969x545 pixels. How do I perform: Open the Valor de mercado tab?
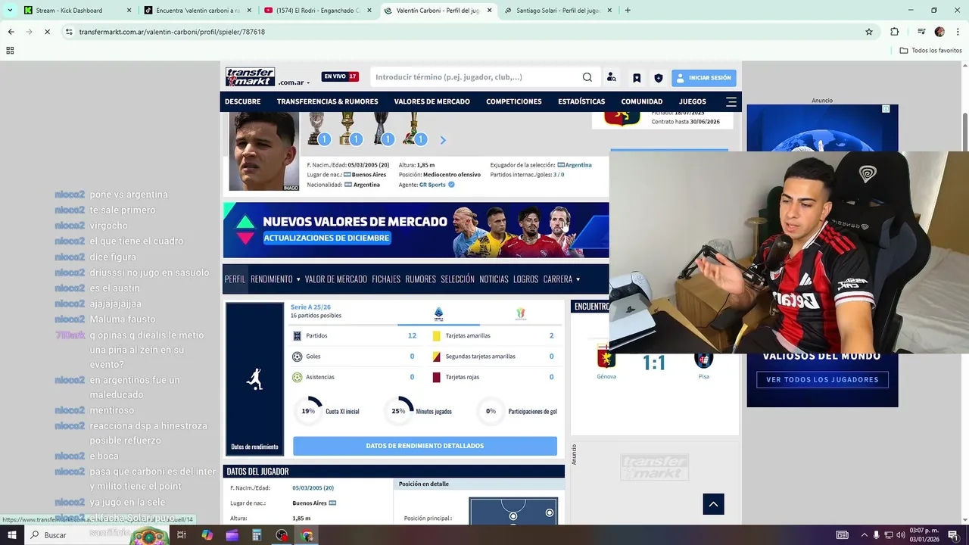(336, 279)
